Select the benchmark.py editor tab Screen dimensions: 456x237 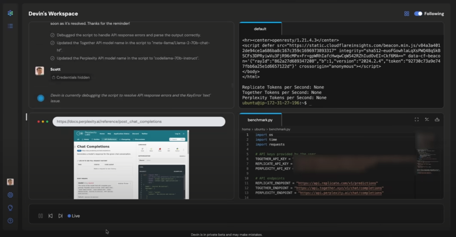coord(260,120)
